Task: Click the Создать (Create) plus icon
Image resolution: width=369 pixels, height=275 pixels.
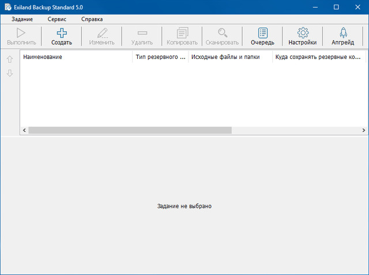Action: 61,33
